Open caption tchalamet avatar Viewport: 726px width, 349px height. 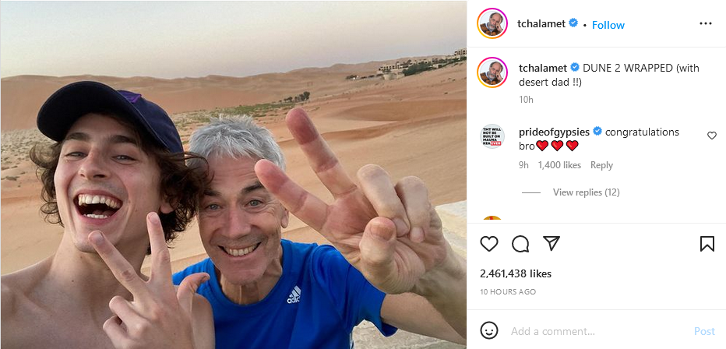pos(492,72)
